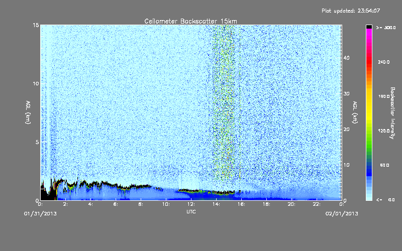Click the "22:" hour tick label
This screenshot has width=402, height=251.
[317, 204]
